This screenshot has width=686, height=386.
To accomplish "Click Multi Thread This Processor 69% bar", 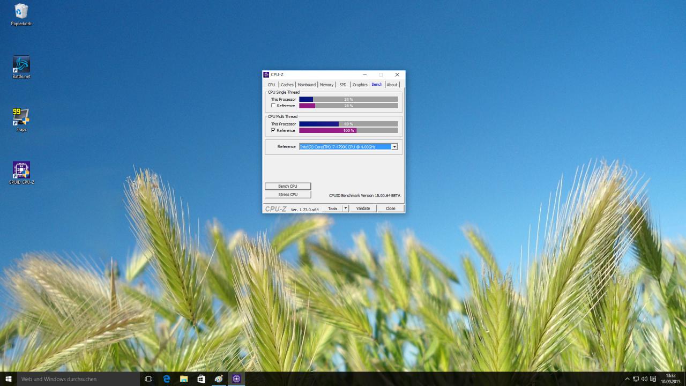I will (348, 124).
